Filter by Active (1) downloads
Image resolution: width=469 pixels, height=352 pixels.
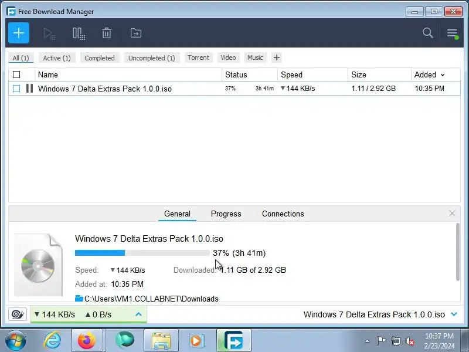coord(57,57)
